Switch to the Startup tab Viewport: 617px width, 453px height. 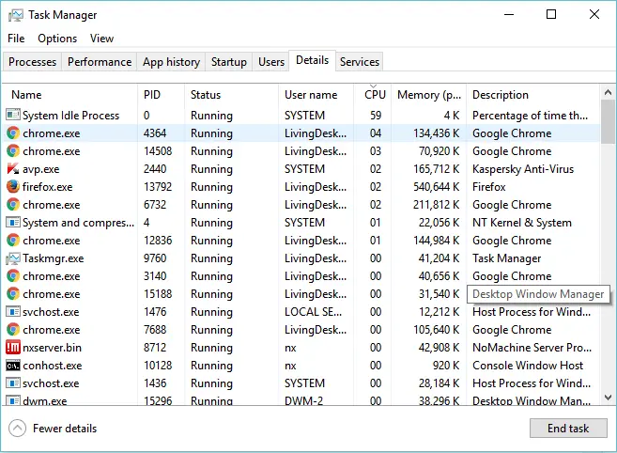[229, 62]
